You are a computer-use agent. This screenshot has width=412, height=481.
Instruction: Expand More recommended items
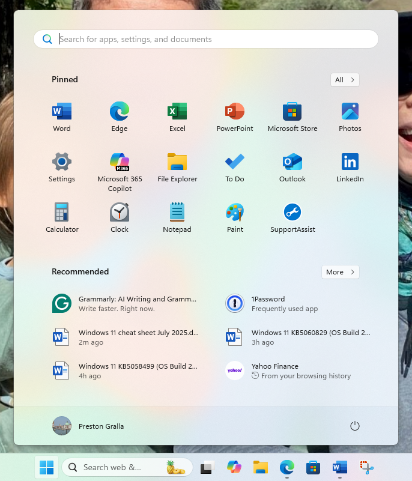click(x=340, y=272)
